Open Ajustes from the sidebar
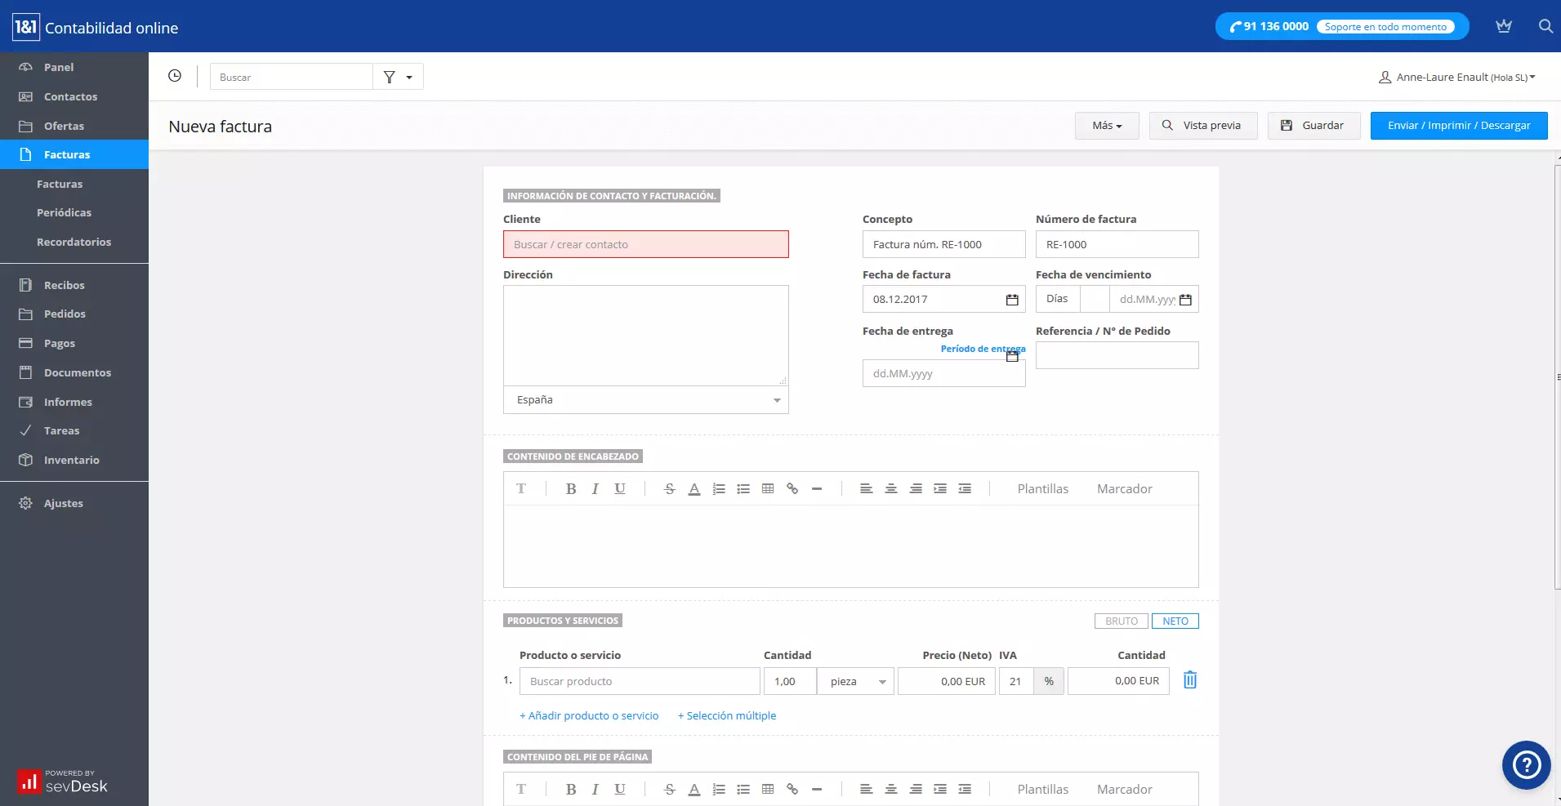Screen dimensions: 1561x806 tap(63, 503)
